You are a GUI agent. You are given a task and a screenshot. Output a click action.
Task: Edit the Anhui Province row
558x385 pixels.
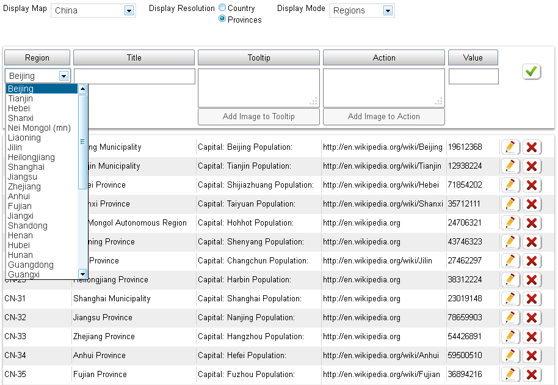coord(510,356)
